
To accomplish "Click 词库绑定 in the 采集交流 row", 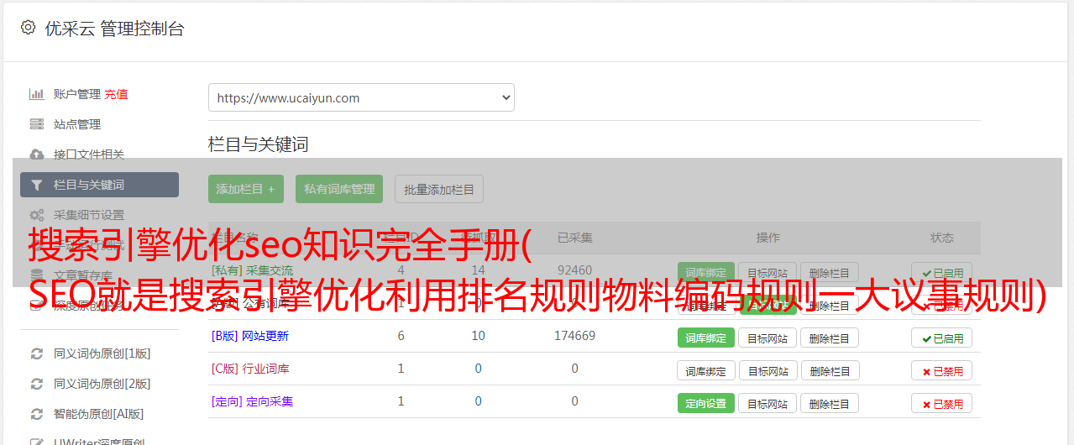I will (x=706, y=272).
